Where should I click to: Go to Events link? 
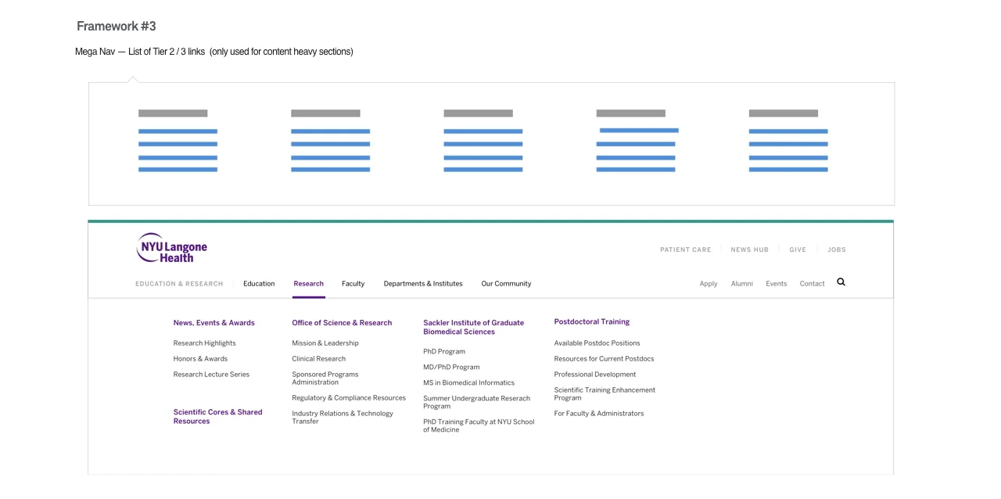tap(777, 284)
